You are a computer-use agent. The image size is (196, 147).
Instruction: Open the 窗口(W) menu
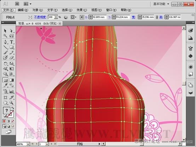click(x=111, y=10)
